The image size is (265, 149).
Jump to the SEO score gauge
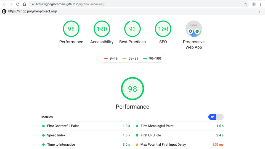click(x=163, y=29)
